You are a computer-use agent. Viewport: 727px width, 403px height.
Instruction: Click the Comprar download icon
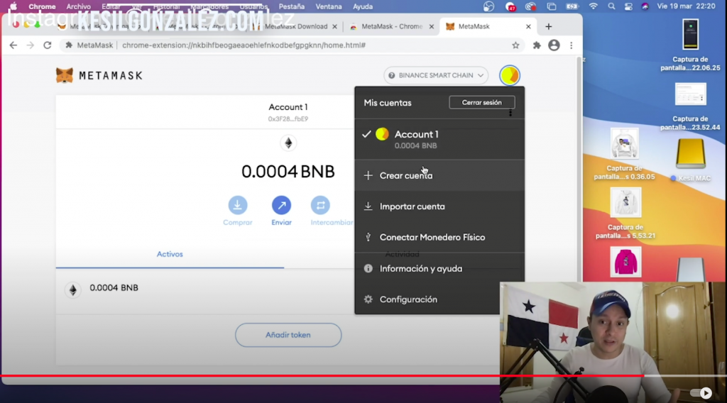click(238, 205)
